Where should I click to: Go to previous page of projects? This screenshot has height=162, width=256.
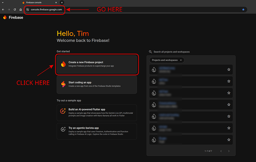(220, 151)
